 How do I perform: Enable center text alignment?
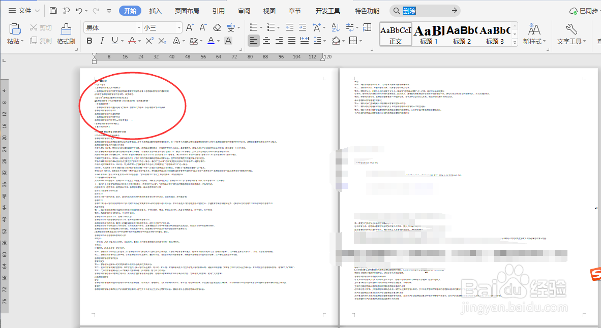pos(266,41)
